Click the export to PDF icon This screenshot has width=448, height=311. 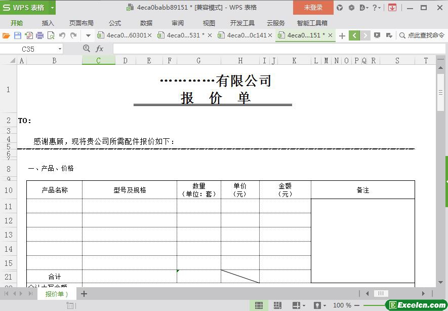pyautogui.click(x=29, y=35)
